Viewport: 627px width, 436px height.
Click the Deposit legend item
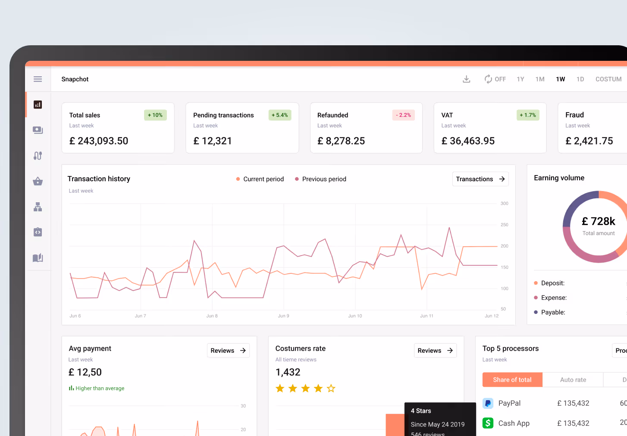tap(549, 283)
